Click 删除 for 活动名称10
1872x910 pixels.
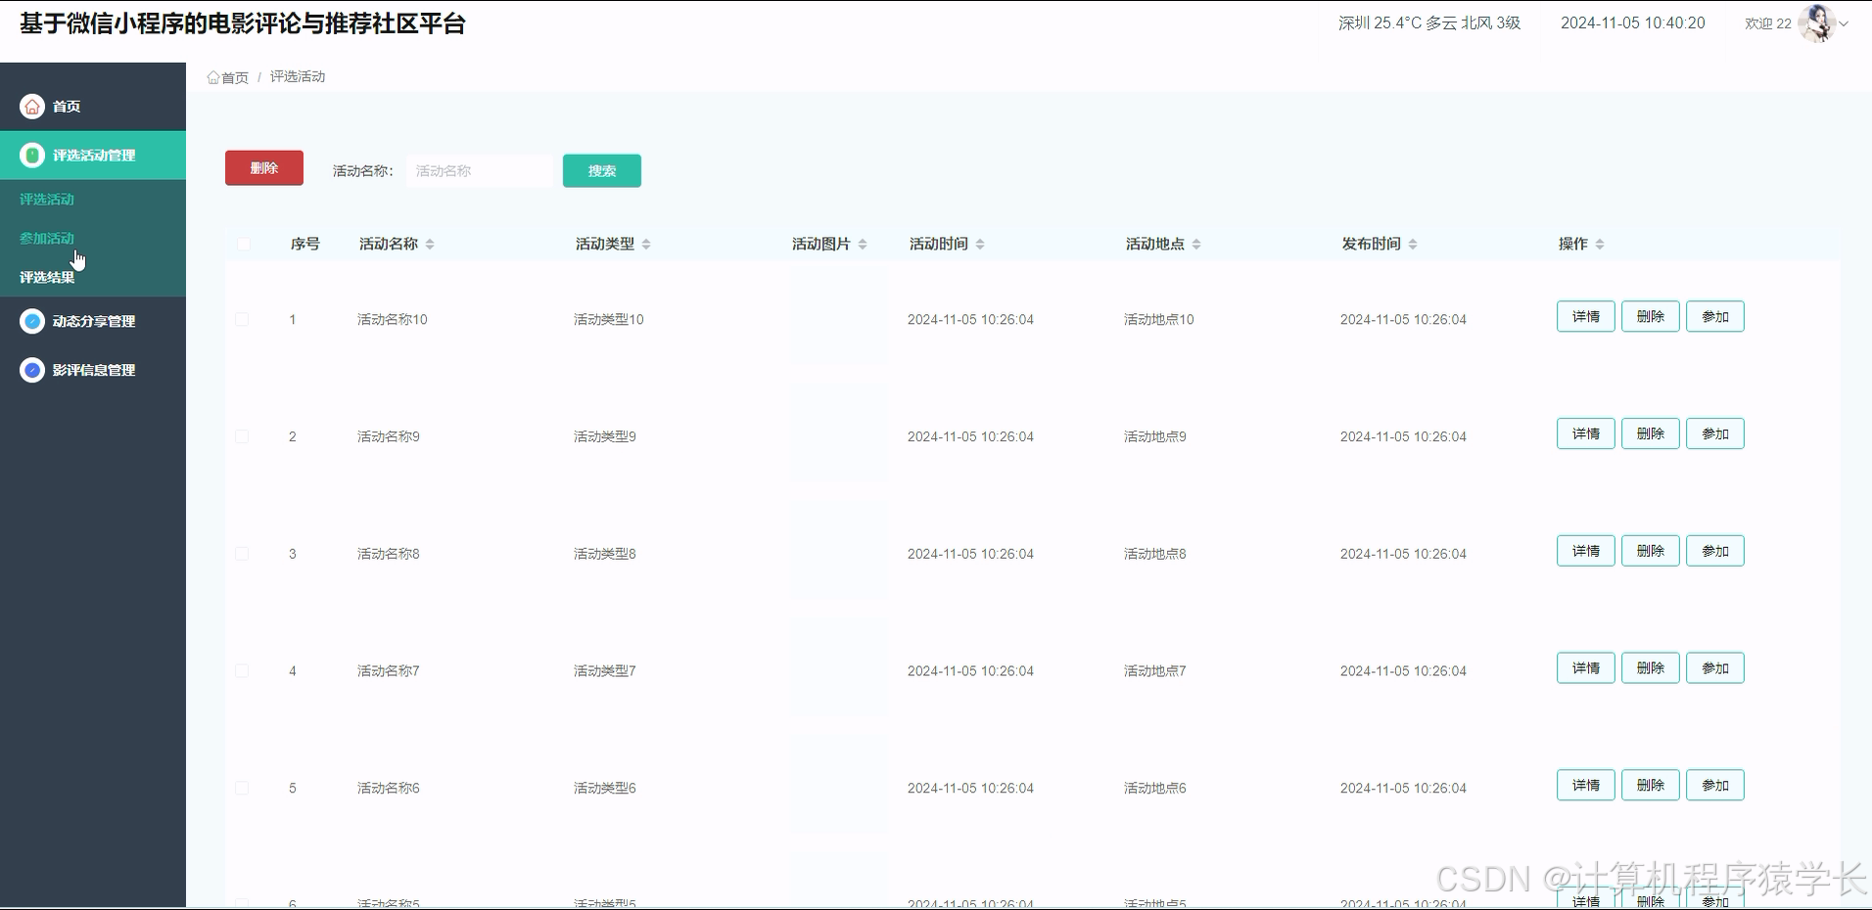tap(1651, 317)
